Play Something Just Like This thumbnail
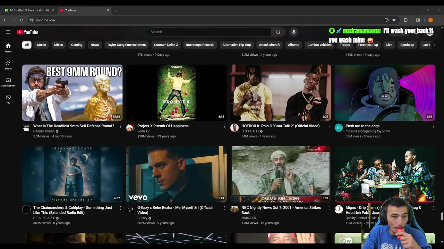The height and width of the screenshot is (249, 444). click(72, 174)
